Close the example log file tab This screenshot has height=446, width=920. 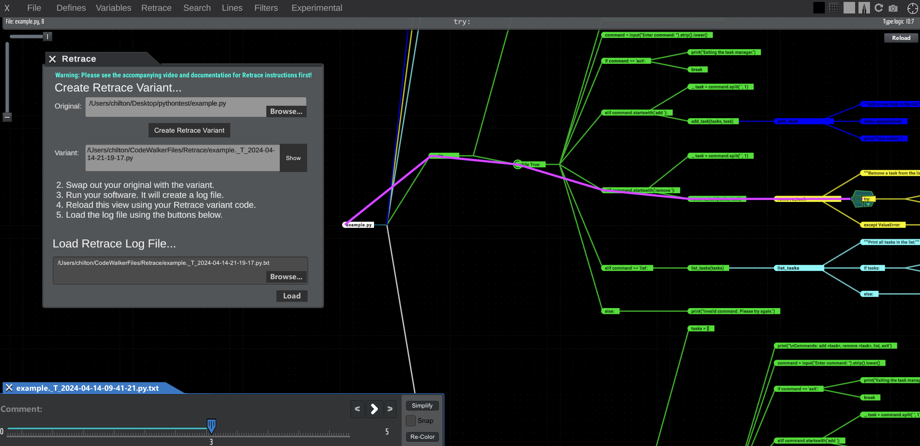click(x=9, y=388)
